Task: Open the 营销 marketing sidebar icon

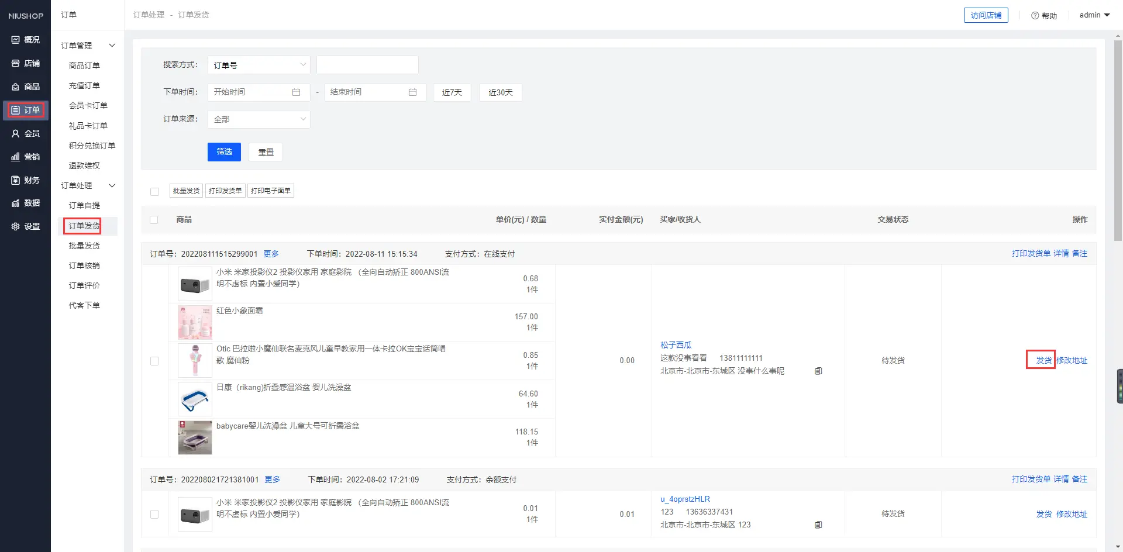Action: click(16, 157)
